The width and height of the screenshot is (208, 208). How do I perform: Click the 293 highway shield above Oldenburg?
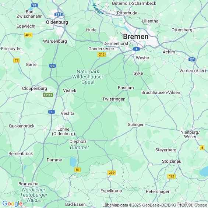tap(59, 14)
